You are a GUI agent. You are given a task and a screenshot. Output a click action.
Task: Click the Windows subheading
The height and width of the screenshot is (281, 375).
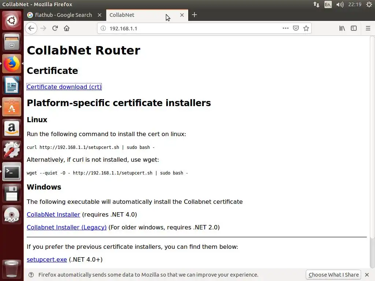pos(44,187)
